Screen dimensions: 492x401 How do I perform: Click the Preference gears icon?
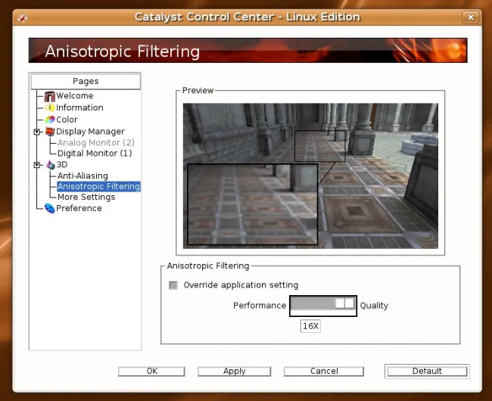pos(49,208)
